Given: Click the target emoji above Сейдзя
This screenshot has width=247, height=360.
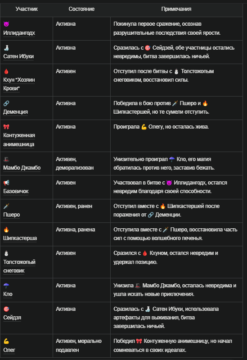Looking at the screenshot, I should point(6,309).
